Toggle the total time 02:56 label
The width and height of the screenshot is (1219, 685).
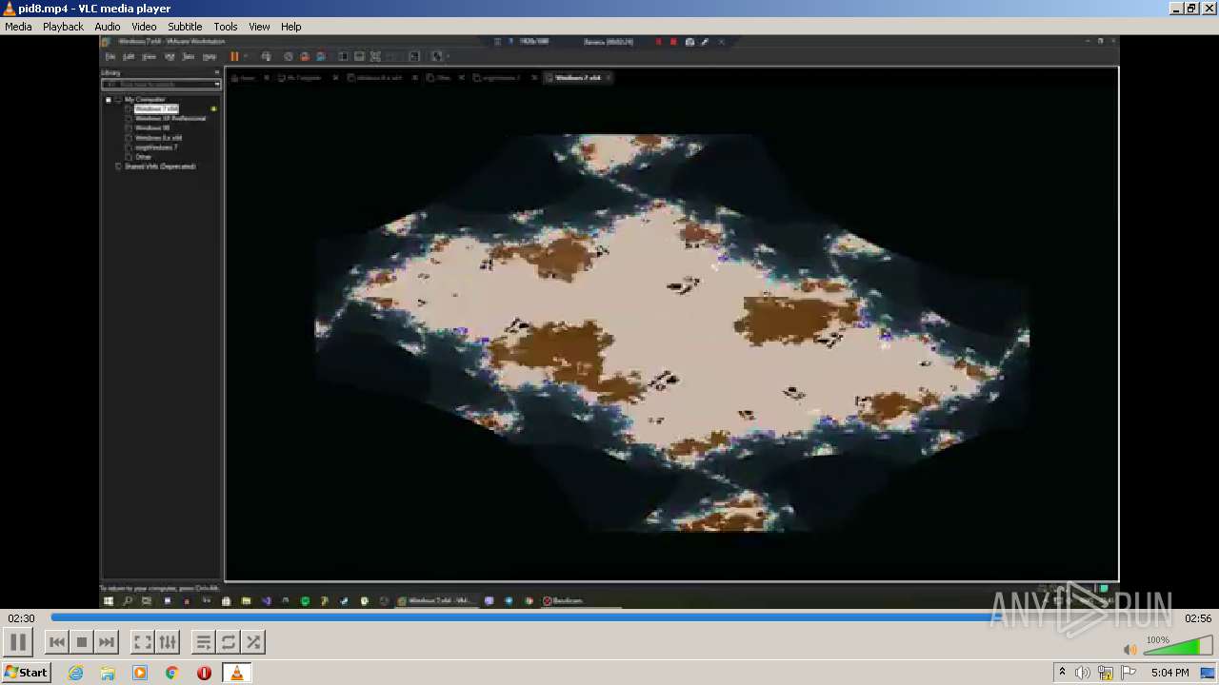[x=1197, y=618]
